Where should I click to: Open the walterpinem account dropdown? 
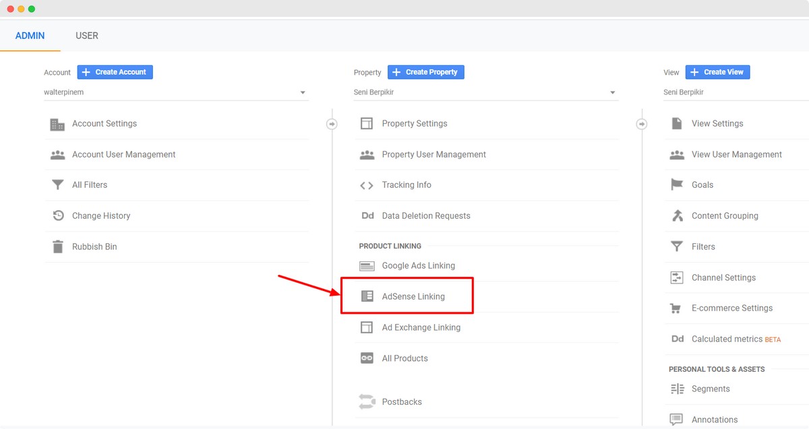pos(176,92)
